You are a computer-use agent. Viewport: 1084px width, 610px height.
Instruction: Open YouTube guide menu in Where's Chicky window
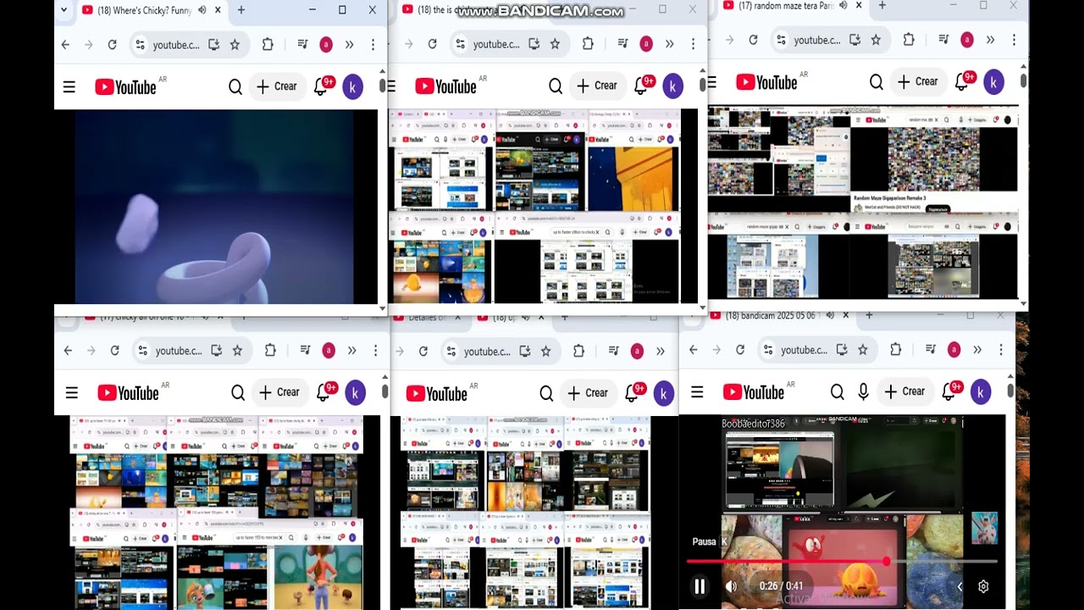69,86
